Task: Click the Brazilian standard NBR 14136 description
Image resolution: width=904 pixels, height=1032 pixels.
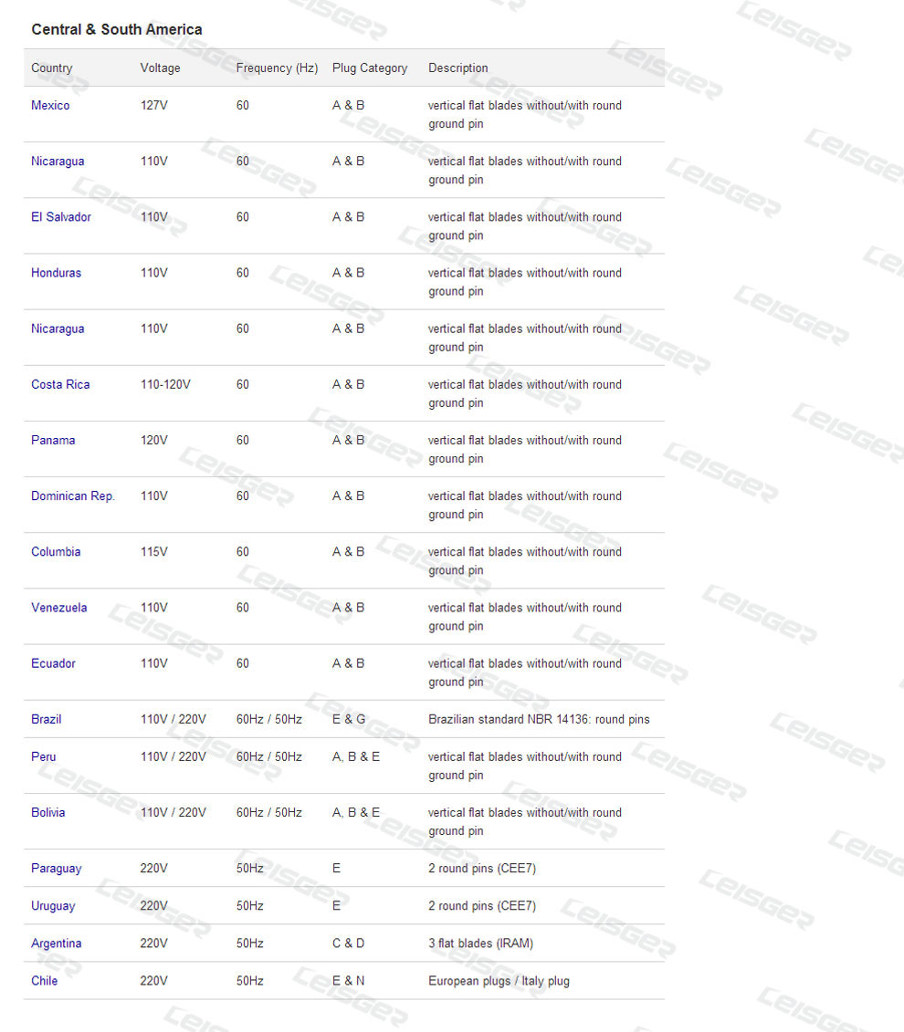Action: point(539,719)
